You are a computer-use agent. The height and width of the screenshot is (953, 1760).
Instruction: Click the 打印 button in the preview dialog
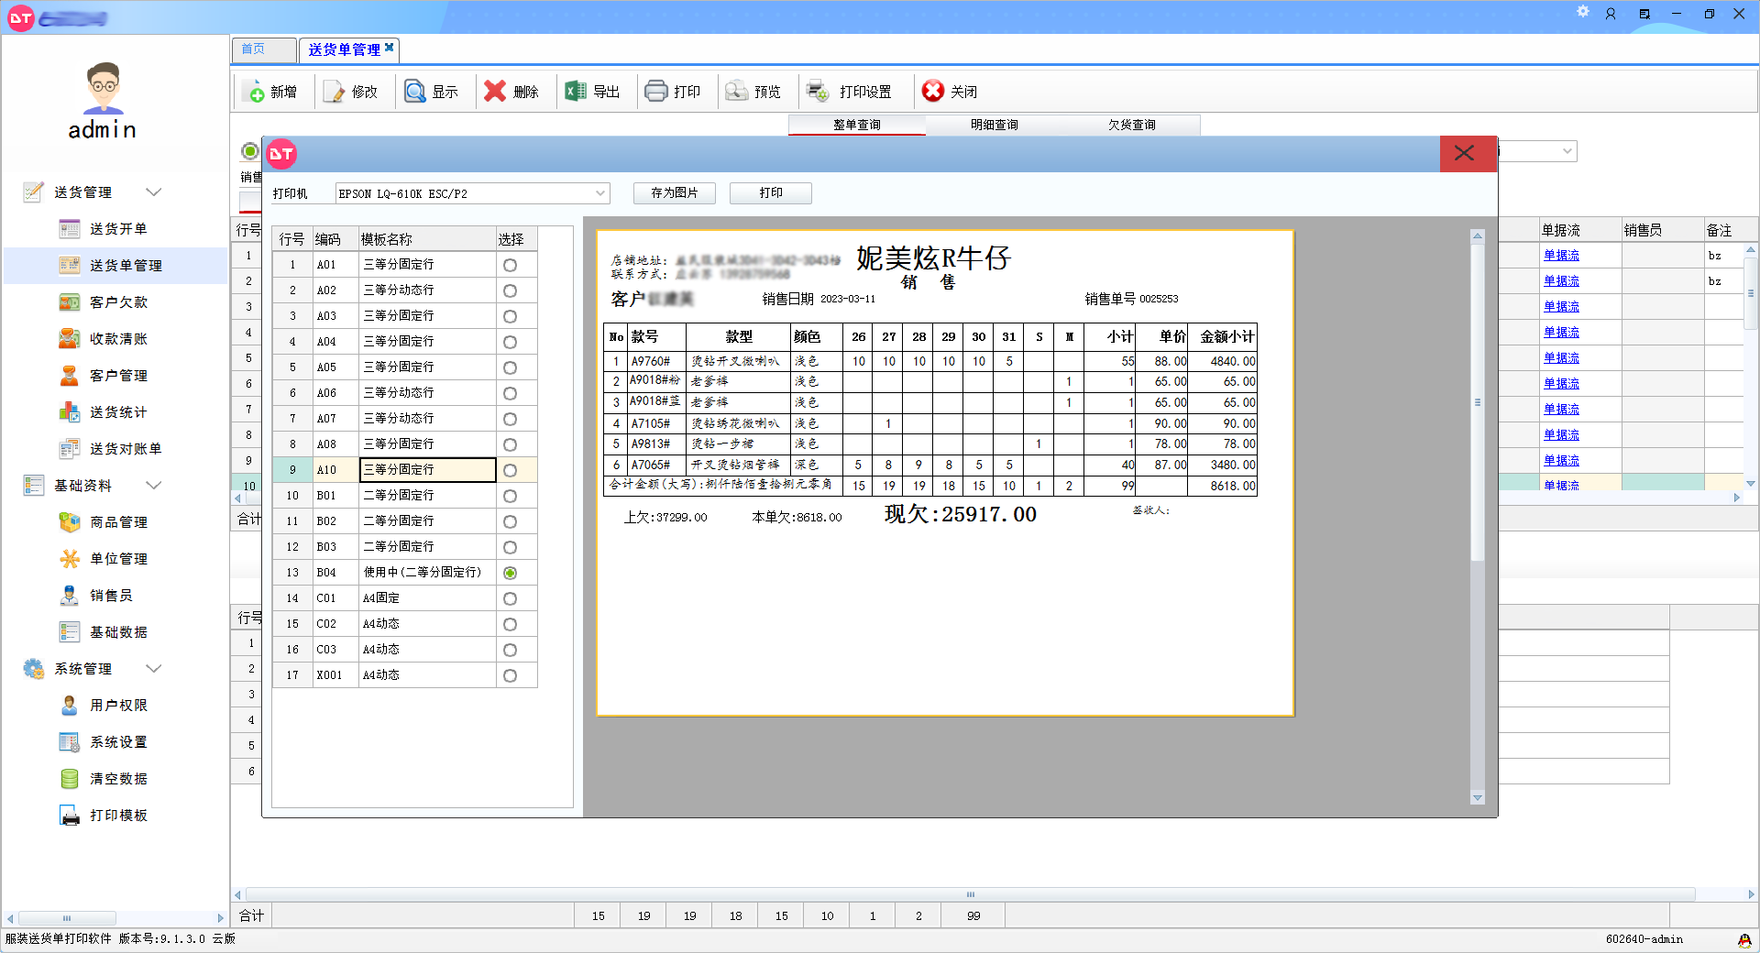770,193
